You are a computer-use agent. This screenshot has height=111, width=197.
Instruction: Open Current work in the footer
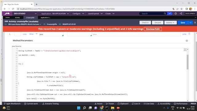31,104
